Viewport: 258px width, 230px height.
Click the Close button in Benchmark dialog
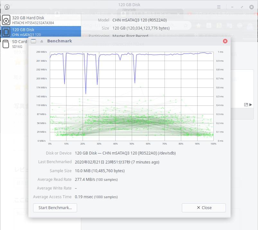(204, 208)
